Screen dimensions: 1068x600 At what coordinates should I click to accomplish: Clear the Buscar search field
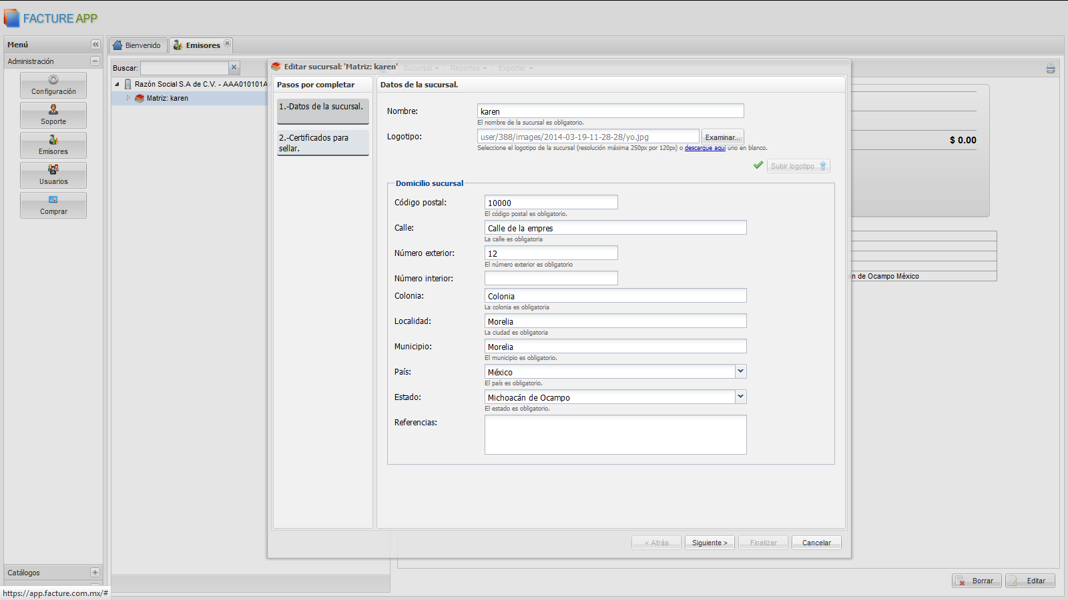point(234,67)
